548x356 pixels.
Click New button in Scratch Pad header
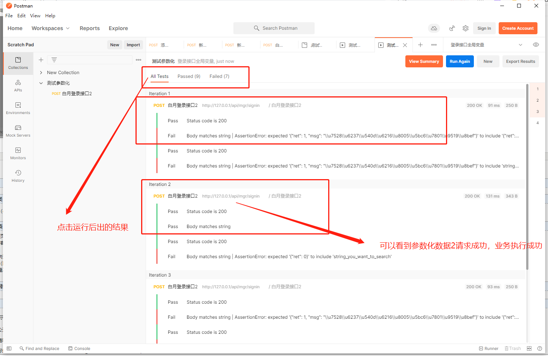tap(115, 45)
